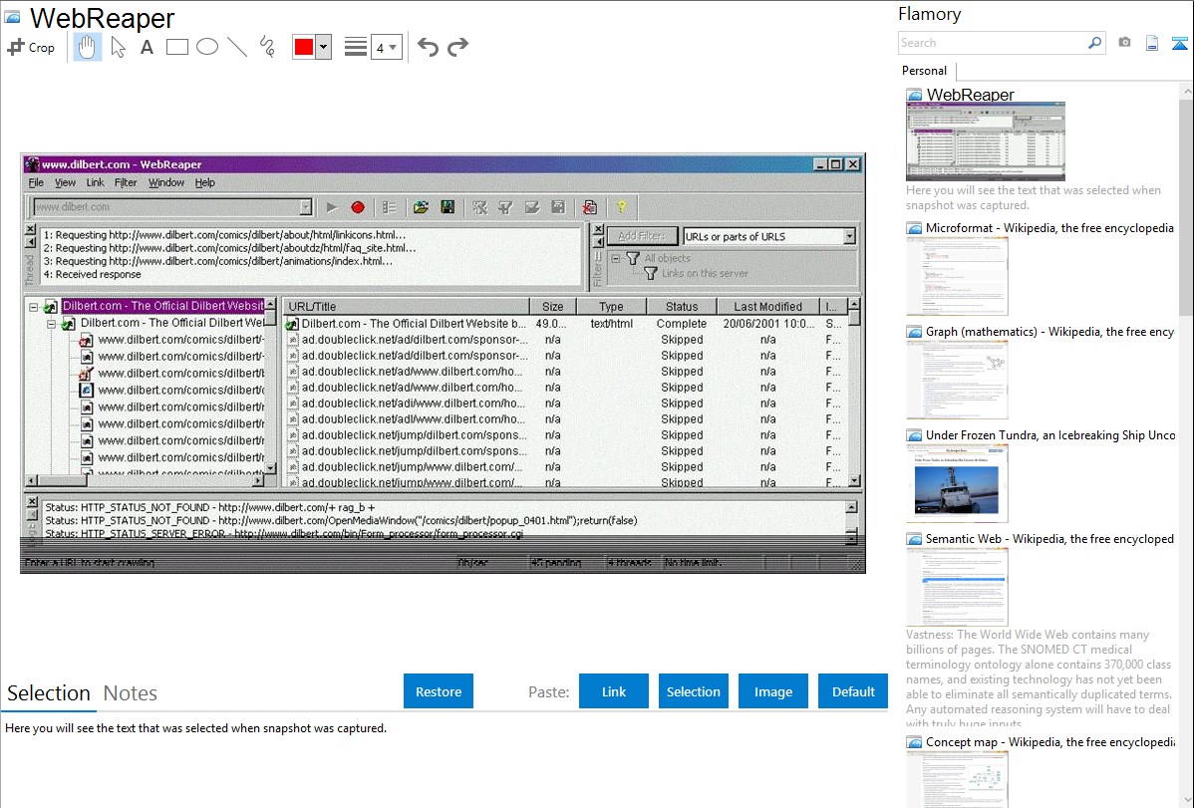Click the Restore button

click(x=439, y=691)
